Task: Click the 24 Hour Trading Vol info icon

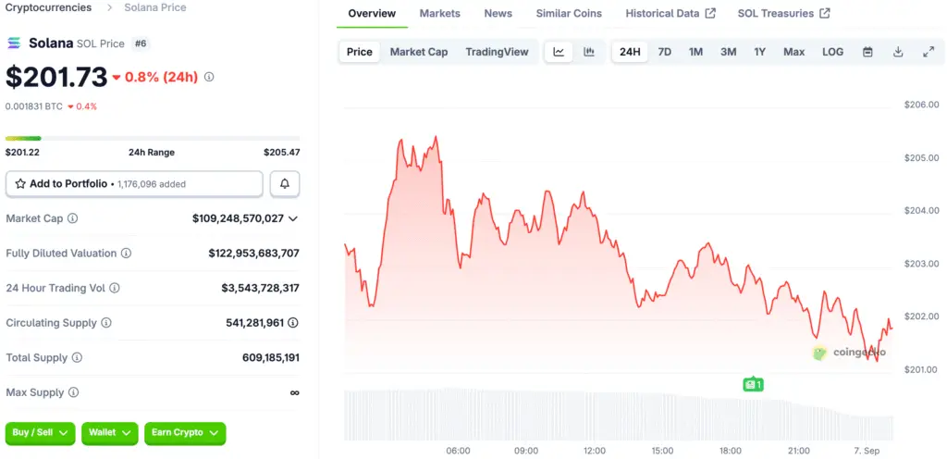Action: [114, 288]
